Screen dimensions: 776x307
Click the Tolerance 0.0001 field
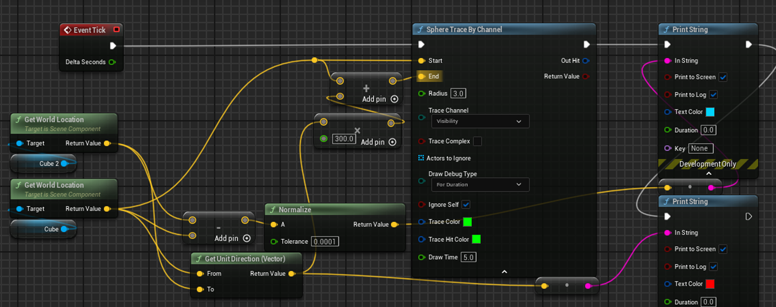325,242
